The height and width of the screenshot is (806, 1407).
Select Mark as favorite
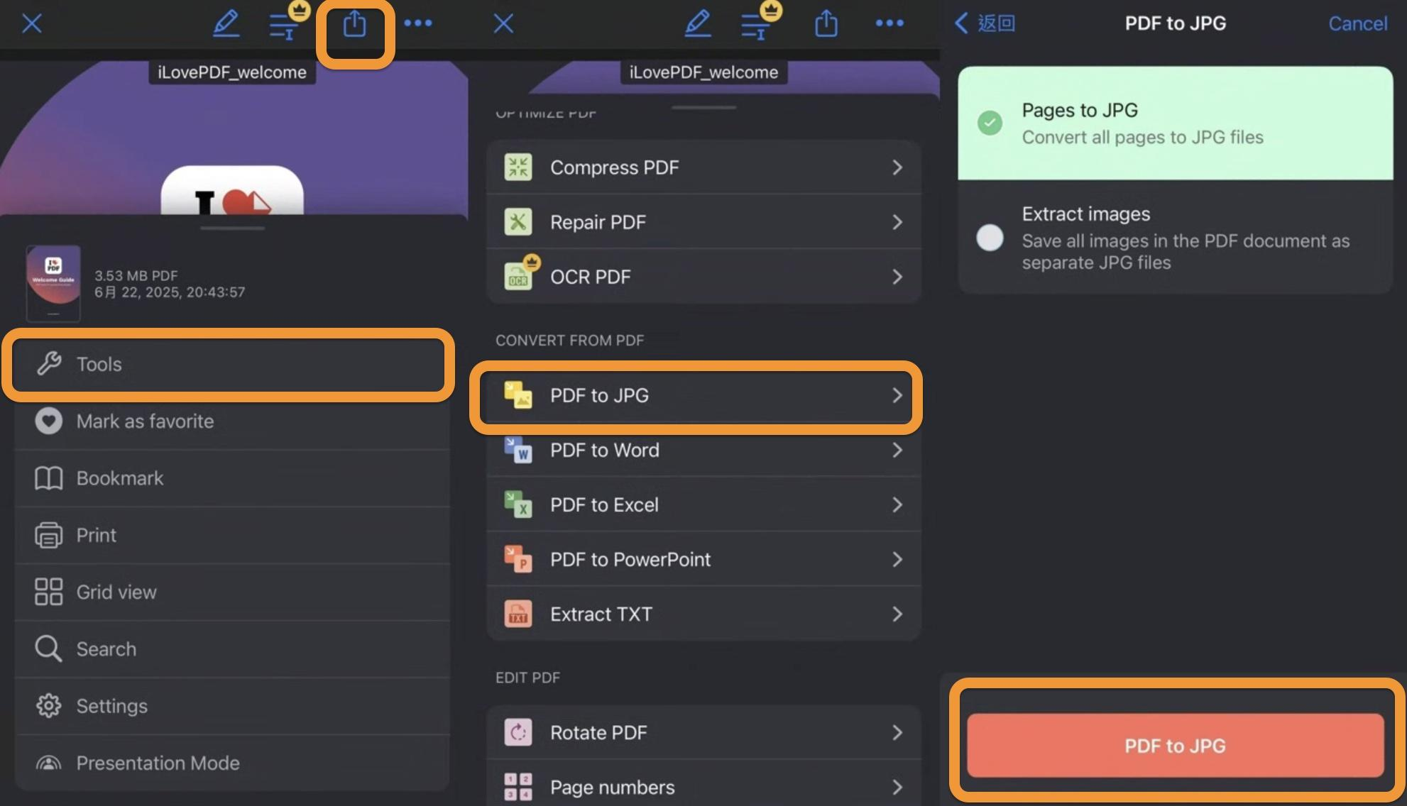231,421
